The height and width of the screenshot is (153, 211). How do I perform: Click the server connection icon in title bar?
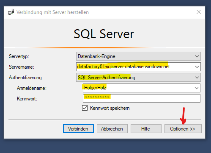click(11, 12)
